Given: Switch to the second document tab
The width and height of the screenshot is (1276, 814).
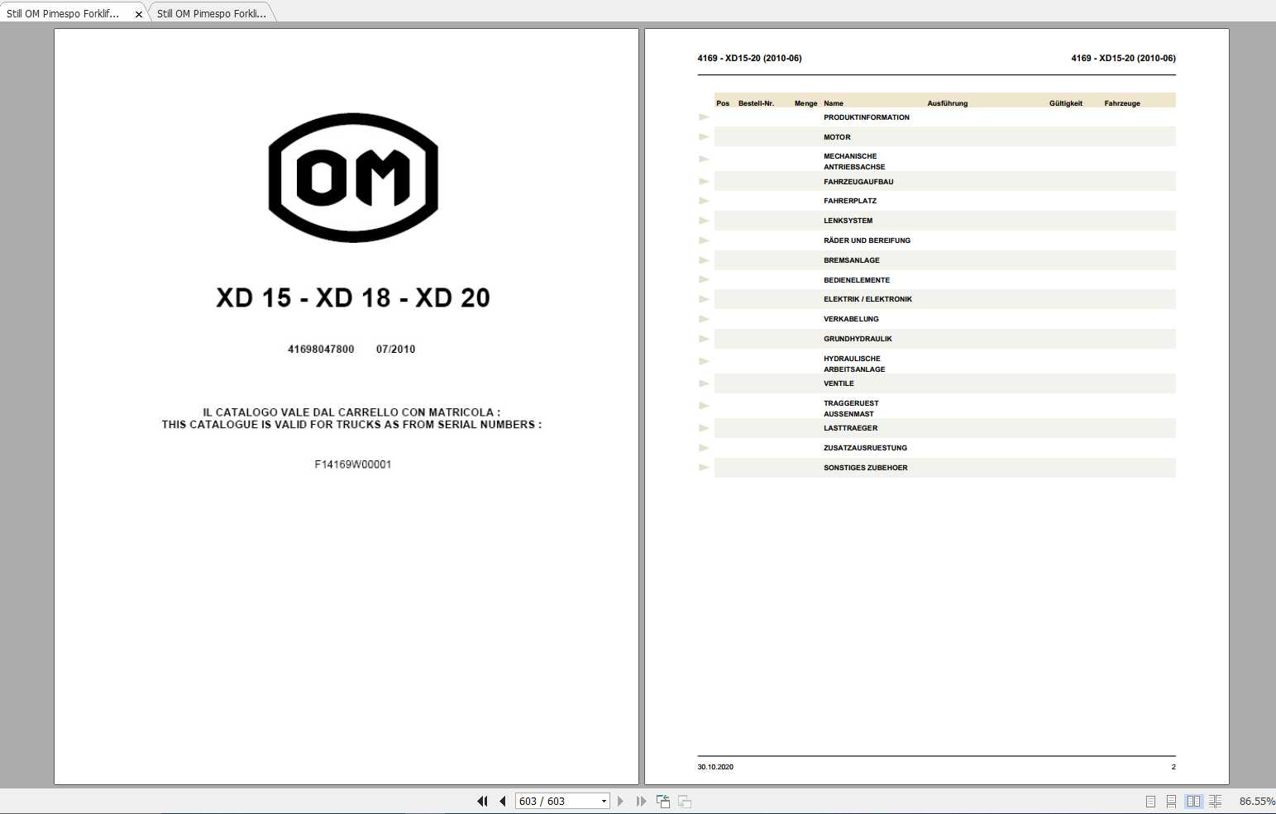Looking at the screenshot, I should (211, 12).
